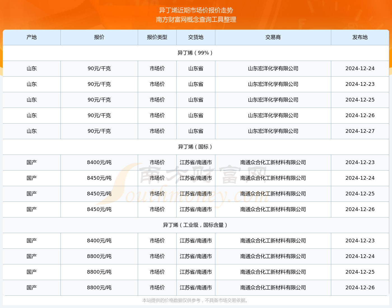392x308 pixels.
Task: Click the 交货地 column header
Action: (196, 37)
